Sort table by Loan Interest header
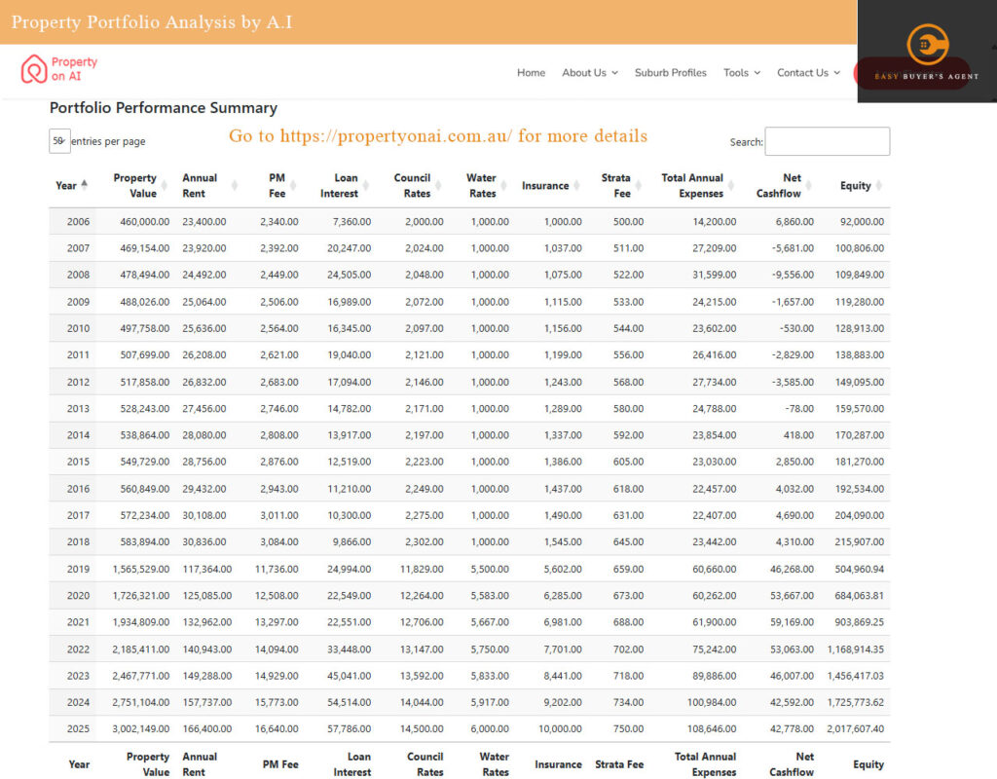 pos(339,186)
